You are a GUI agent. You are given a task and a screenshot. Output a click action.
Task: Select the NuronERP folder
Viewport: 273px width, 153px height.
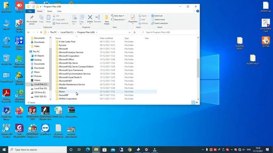coord(64,95)
